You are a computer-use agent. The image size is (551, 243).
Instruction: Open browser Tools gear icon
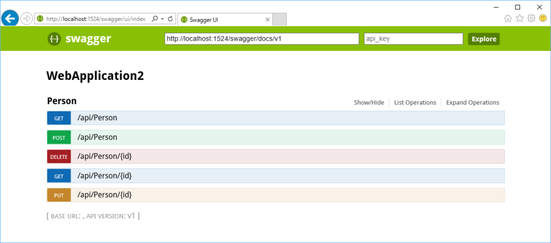531,18
